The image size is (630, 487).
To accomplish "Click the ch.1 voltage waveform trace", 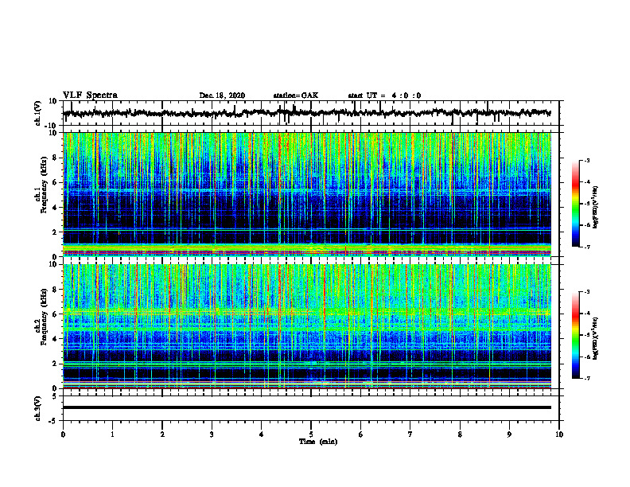I will coord(307,113).
